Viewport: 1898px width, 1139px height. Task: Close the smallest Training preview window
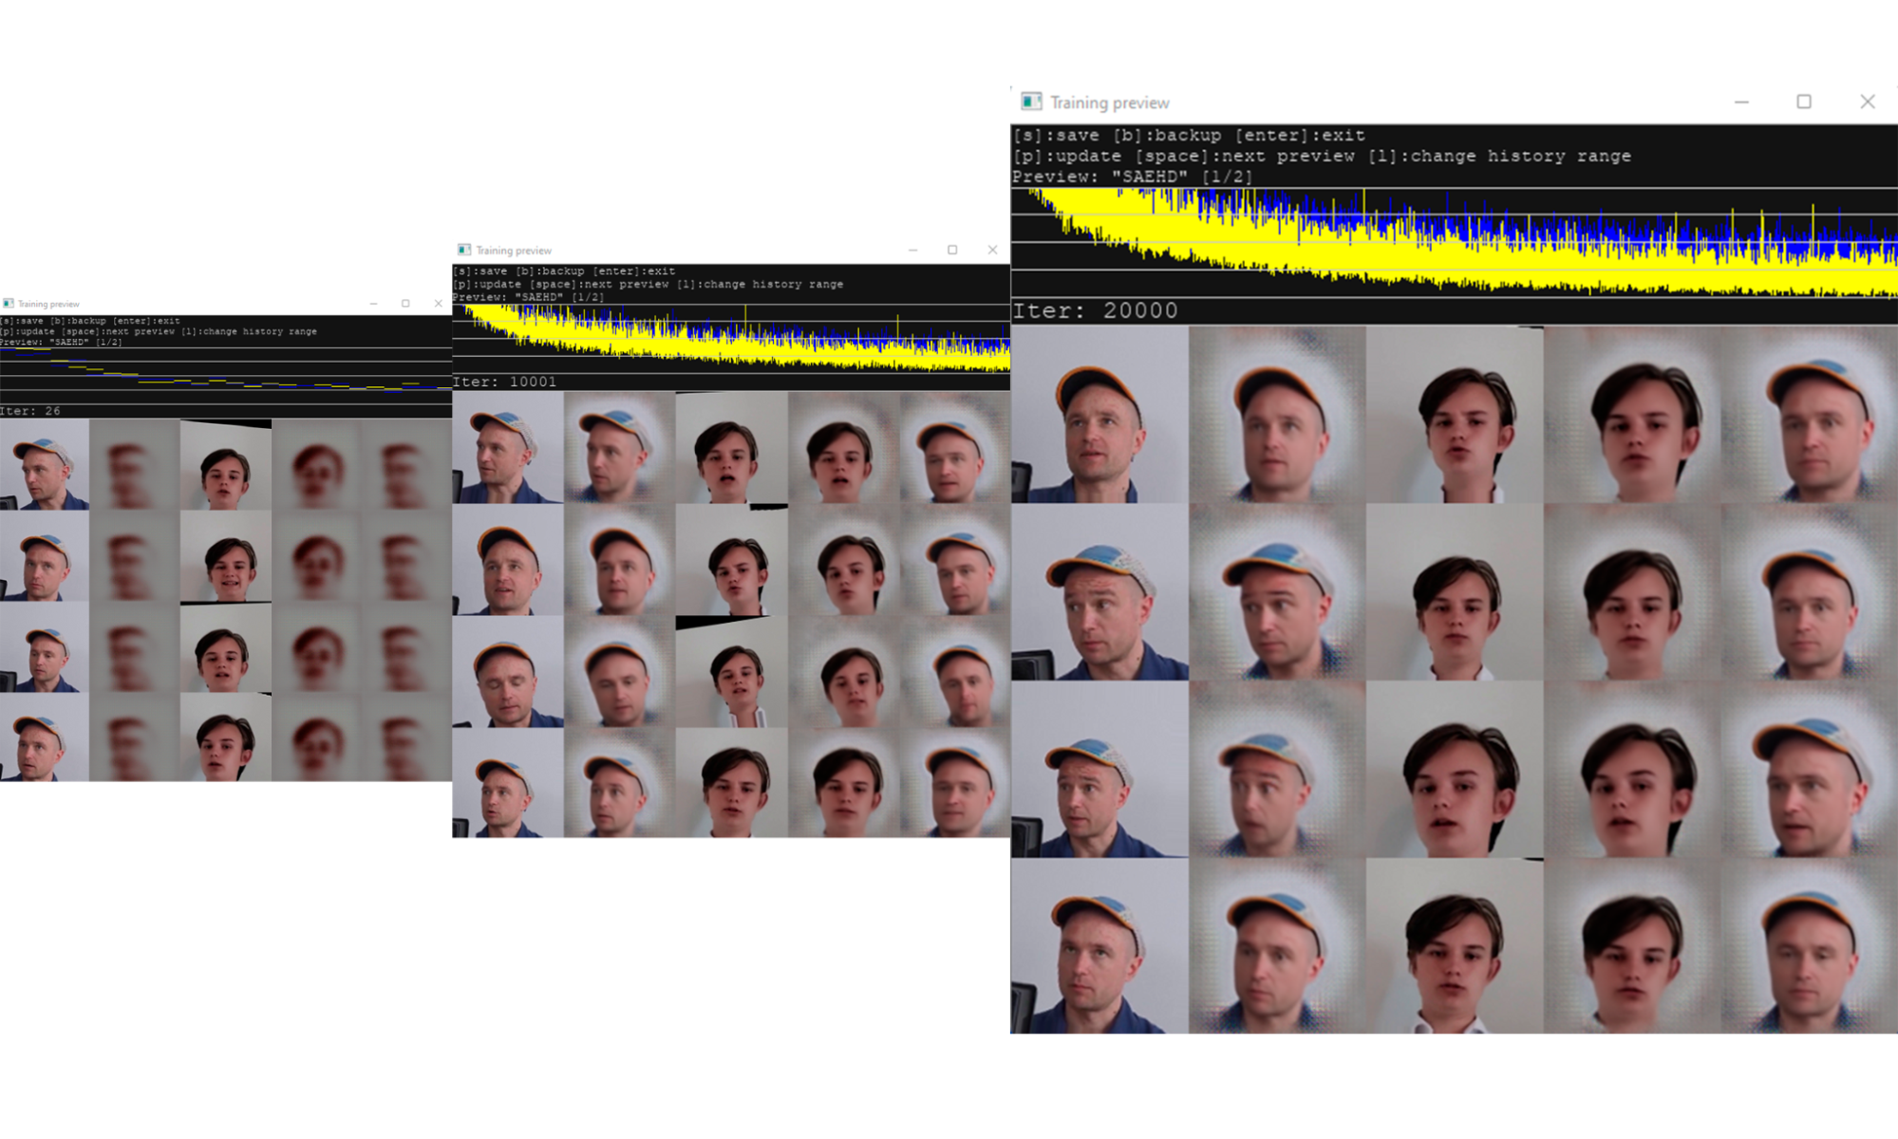tap(438, 304)
